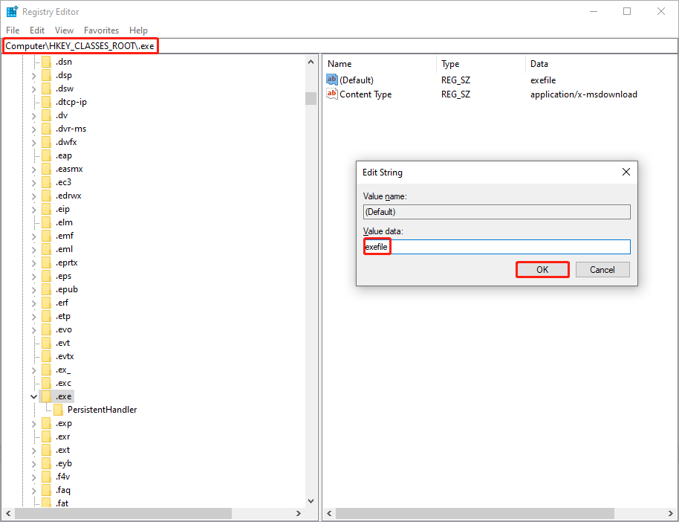Expand the .emf key
The image size is (679, 522).
point(33,236)
